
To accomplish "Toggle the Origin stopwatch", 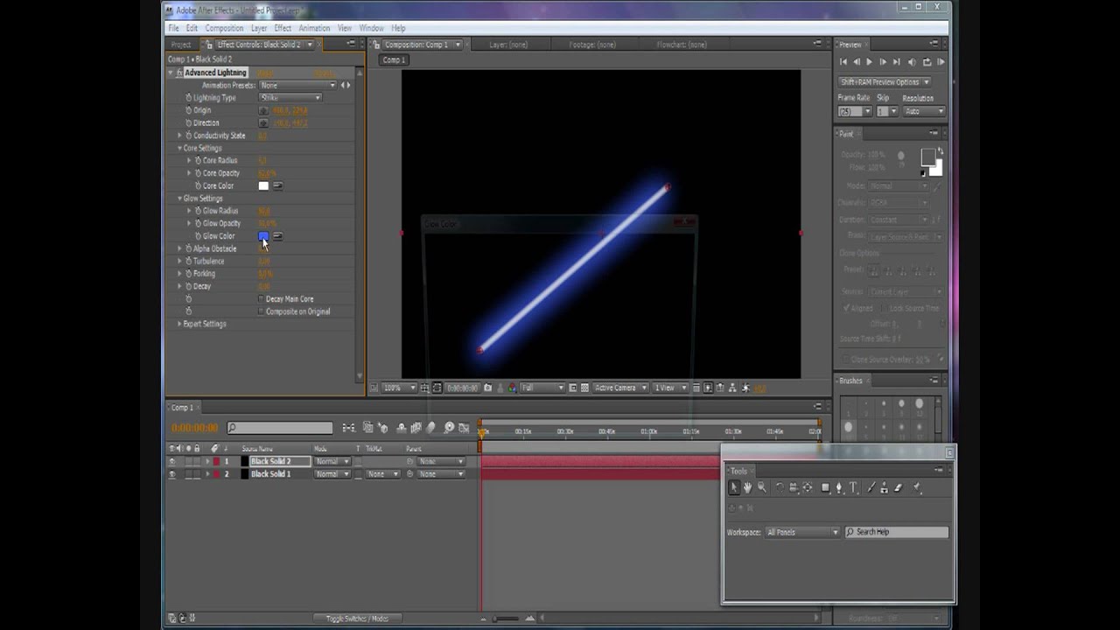I will 188,110.
